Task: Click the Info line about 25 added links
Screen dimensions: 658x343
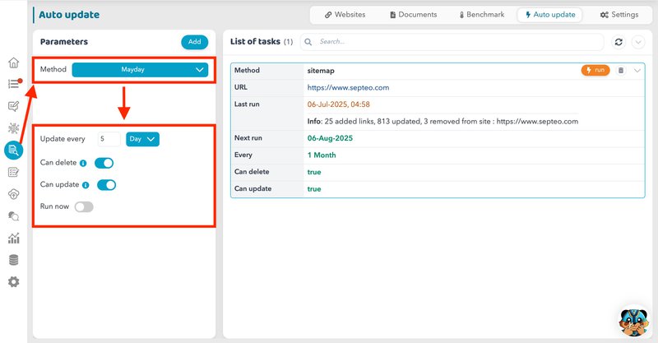Action: click(443, 122)
